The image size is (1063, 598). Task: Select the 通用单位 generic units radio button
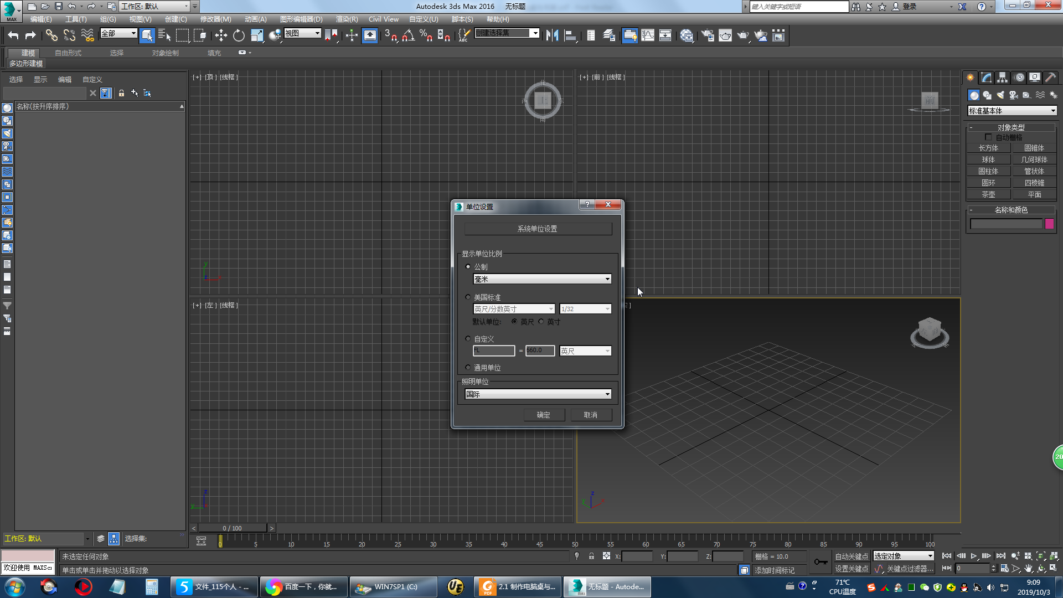point(468,368)
